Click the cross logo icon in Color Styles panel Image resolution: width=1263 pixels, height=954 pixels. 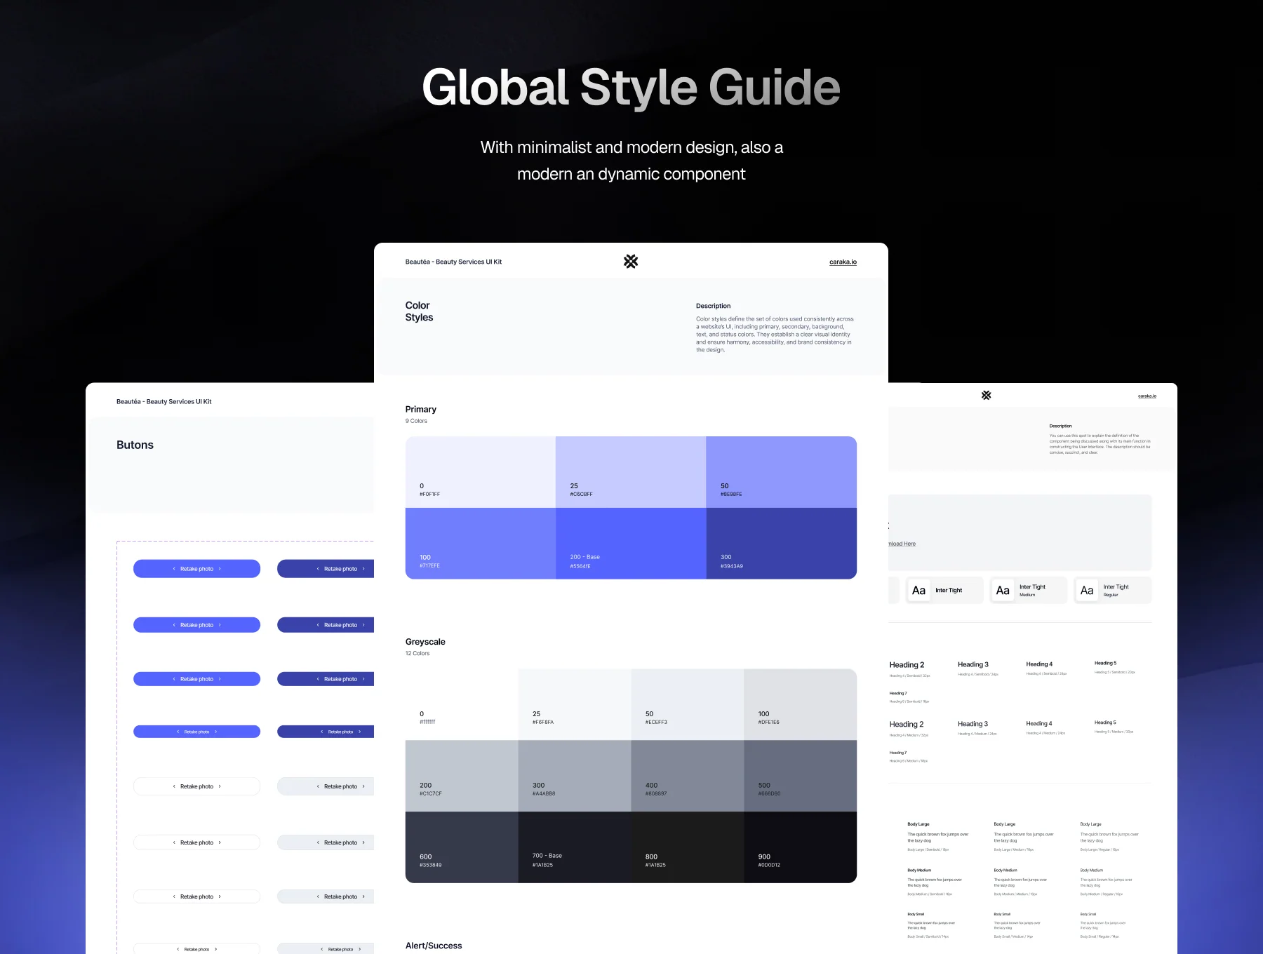(631, 262)
